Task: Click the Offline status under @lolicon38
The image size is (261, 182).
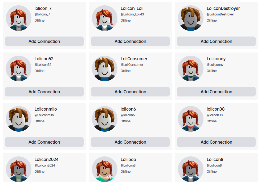Action: pyautogui.click(x=211, y=121)
